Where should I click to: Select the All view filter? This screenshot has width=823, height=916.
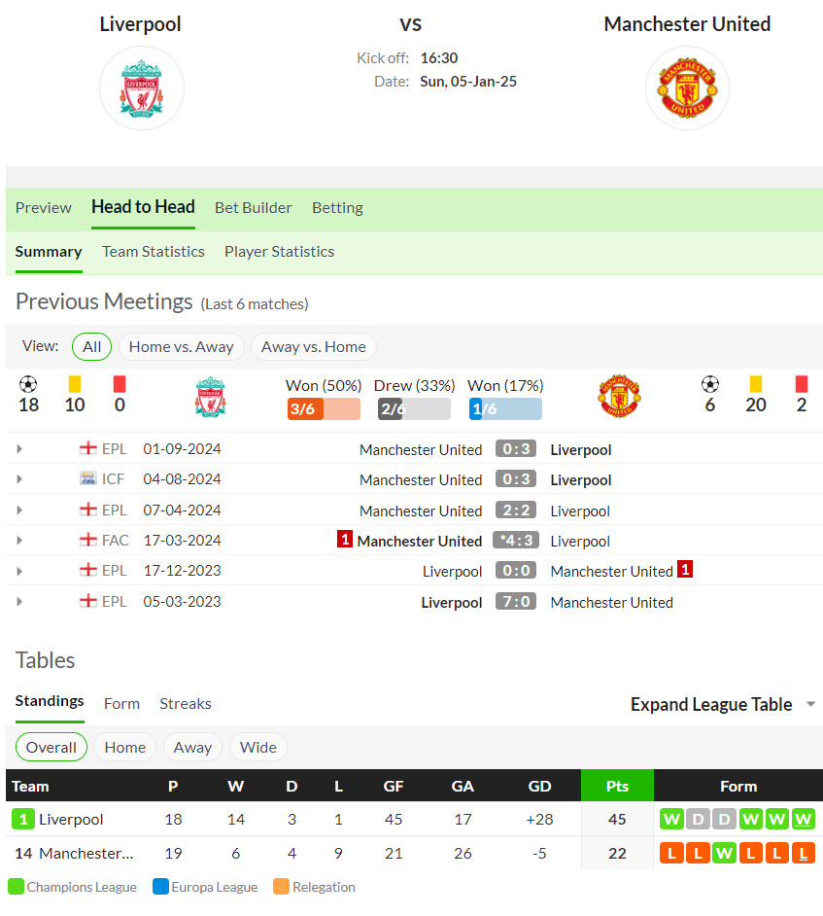(x=91, y=347)
